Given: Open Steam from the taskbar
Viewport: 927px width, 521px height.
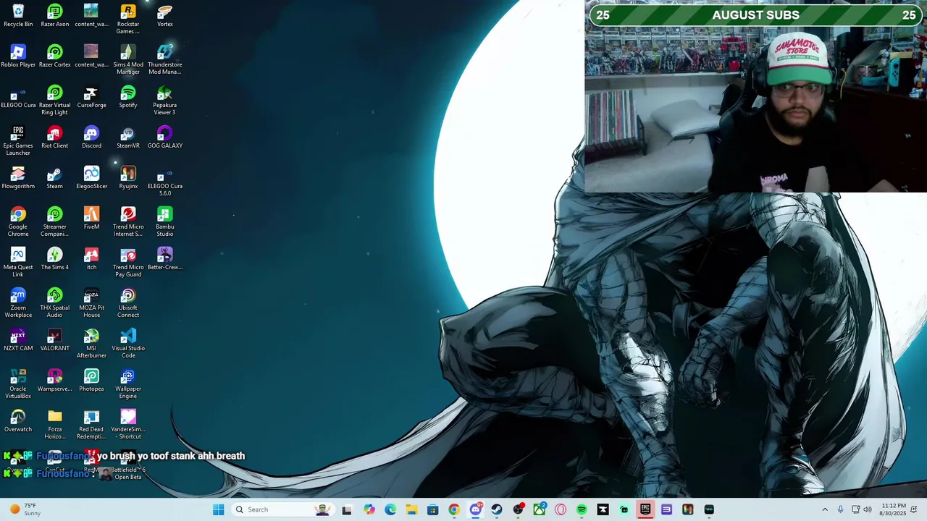Looking at the screenshot, I should (x=497, y=509).
